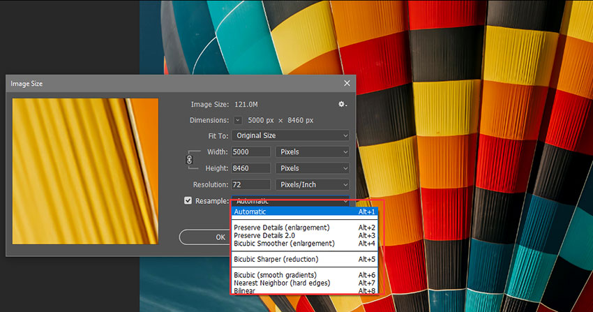Open the Image Size gear settings menu
This screenshot has height=312, width=593.
pyautogui.click(x=343, y=104)
